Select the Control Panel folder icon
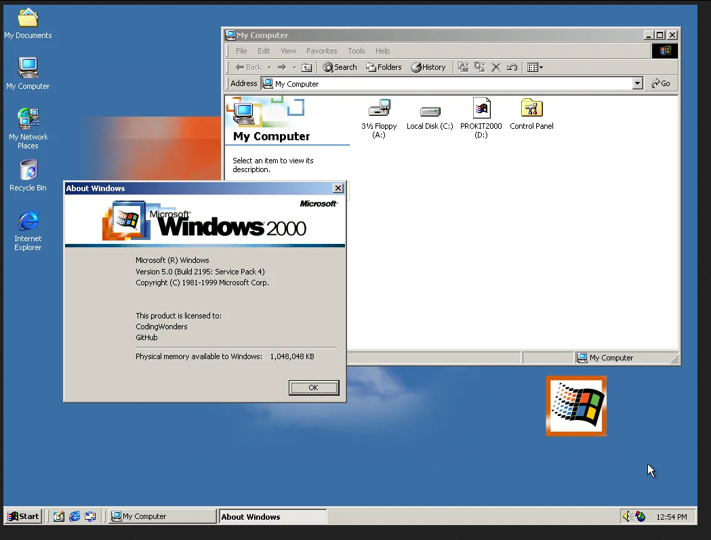711x540 pixels. (x=531, y=115)
